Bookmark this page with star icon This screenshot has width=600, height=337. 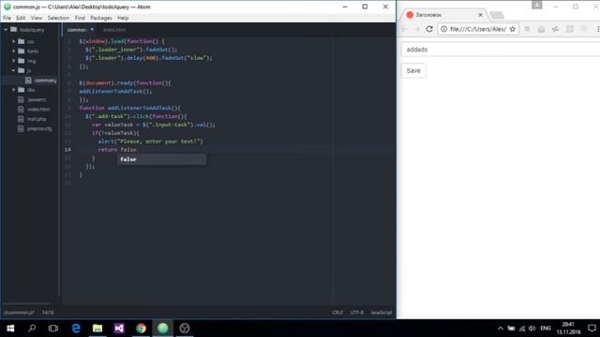click(513, 29)
